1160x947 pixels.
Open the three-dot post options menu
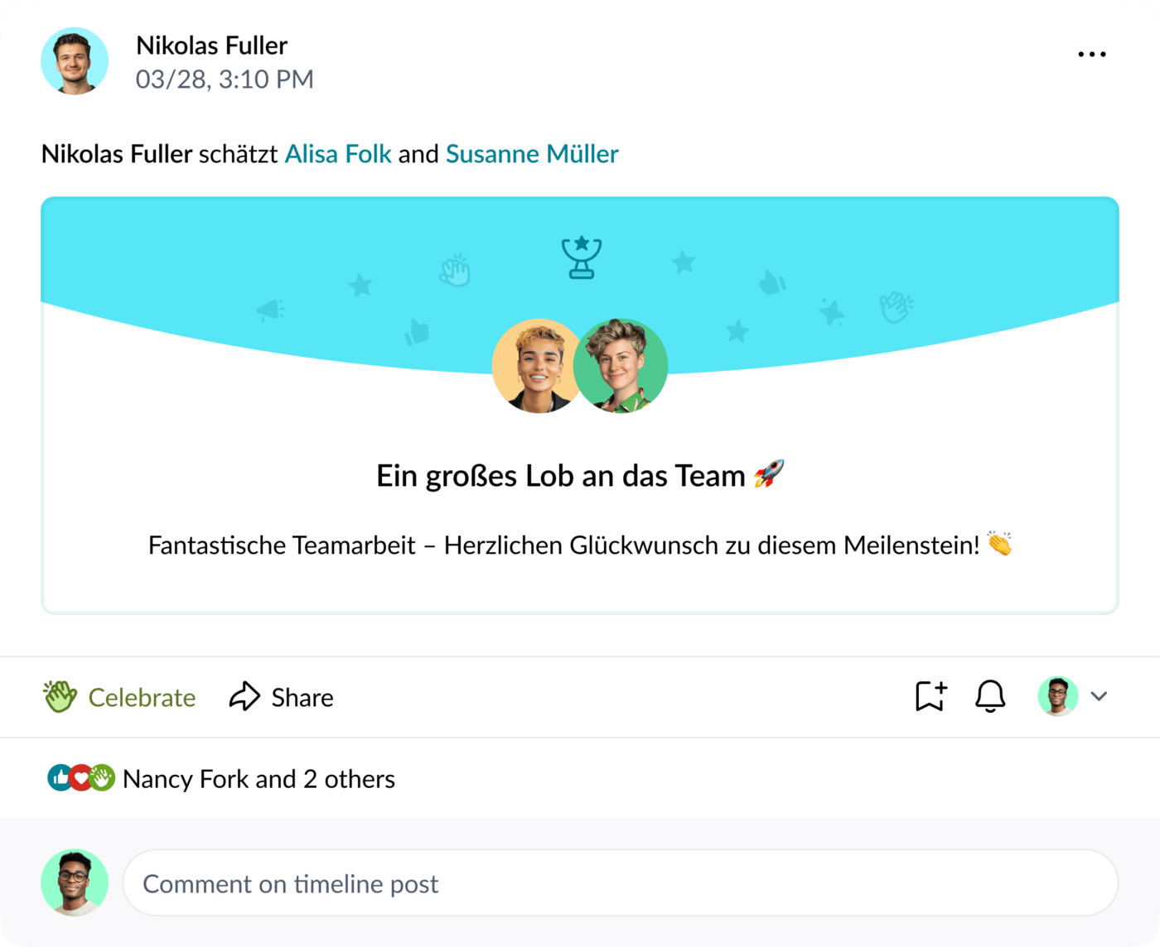[x=1091, y=55]
